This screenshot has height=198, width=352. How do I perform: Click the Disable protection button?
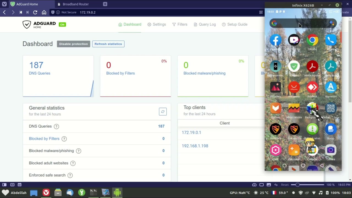tap(73, 44)
